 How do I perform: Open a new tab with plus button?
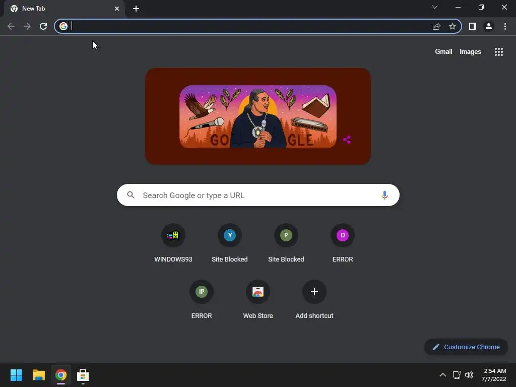click(x=136, y=9)
